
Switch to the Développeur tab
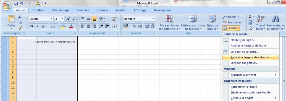[162, 10]
